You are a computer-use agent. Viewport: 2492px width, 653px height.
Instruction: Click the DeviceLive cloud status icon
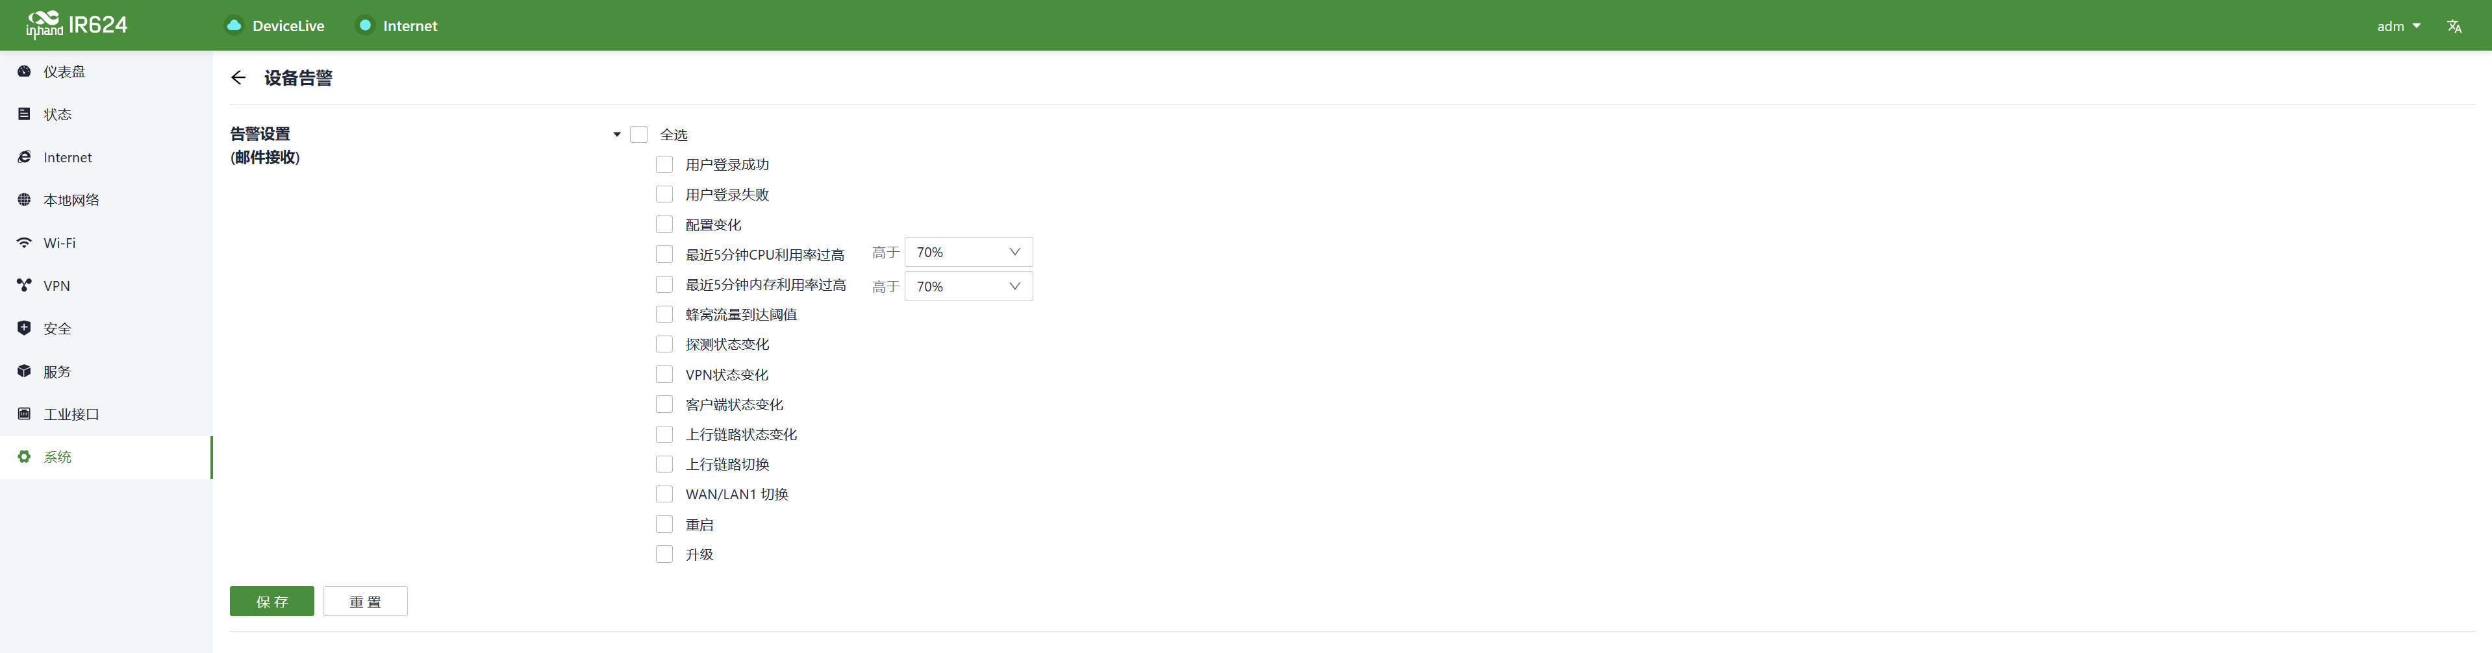tap(234, 25)
